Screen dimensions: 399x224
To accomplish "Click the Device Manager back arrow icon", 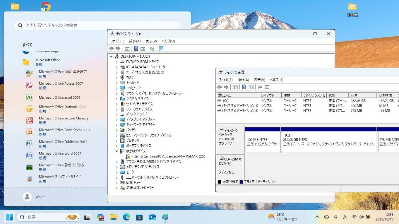I will 111,48.
